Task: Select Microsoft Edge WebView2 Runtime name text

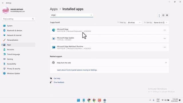Action: [70, 46]
